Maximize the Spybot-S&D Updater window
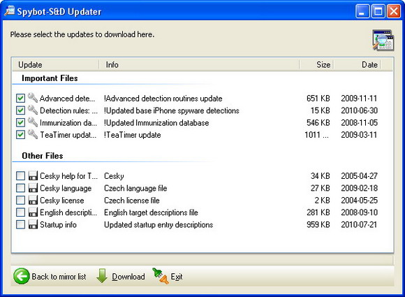The height and width of the screenshot is (297, 405). 378,11
